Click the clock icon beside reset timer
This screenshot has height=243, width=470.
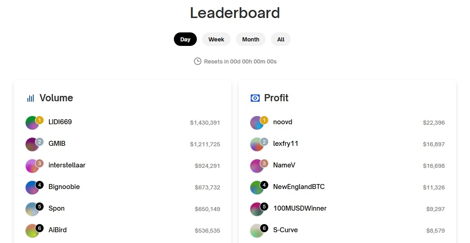pos(198,61)
